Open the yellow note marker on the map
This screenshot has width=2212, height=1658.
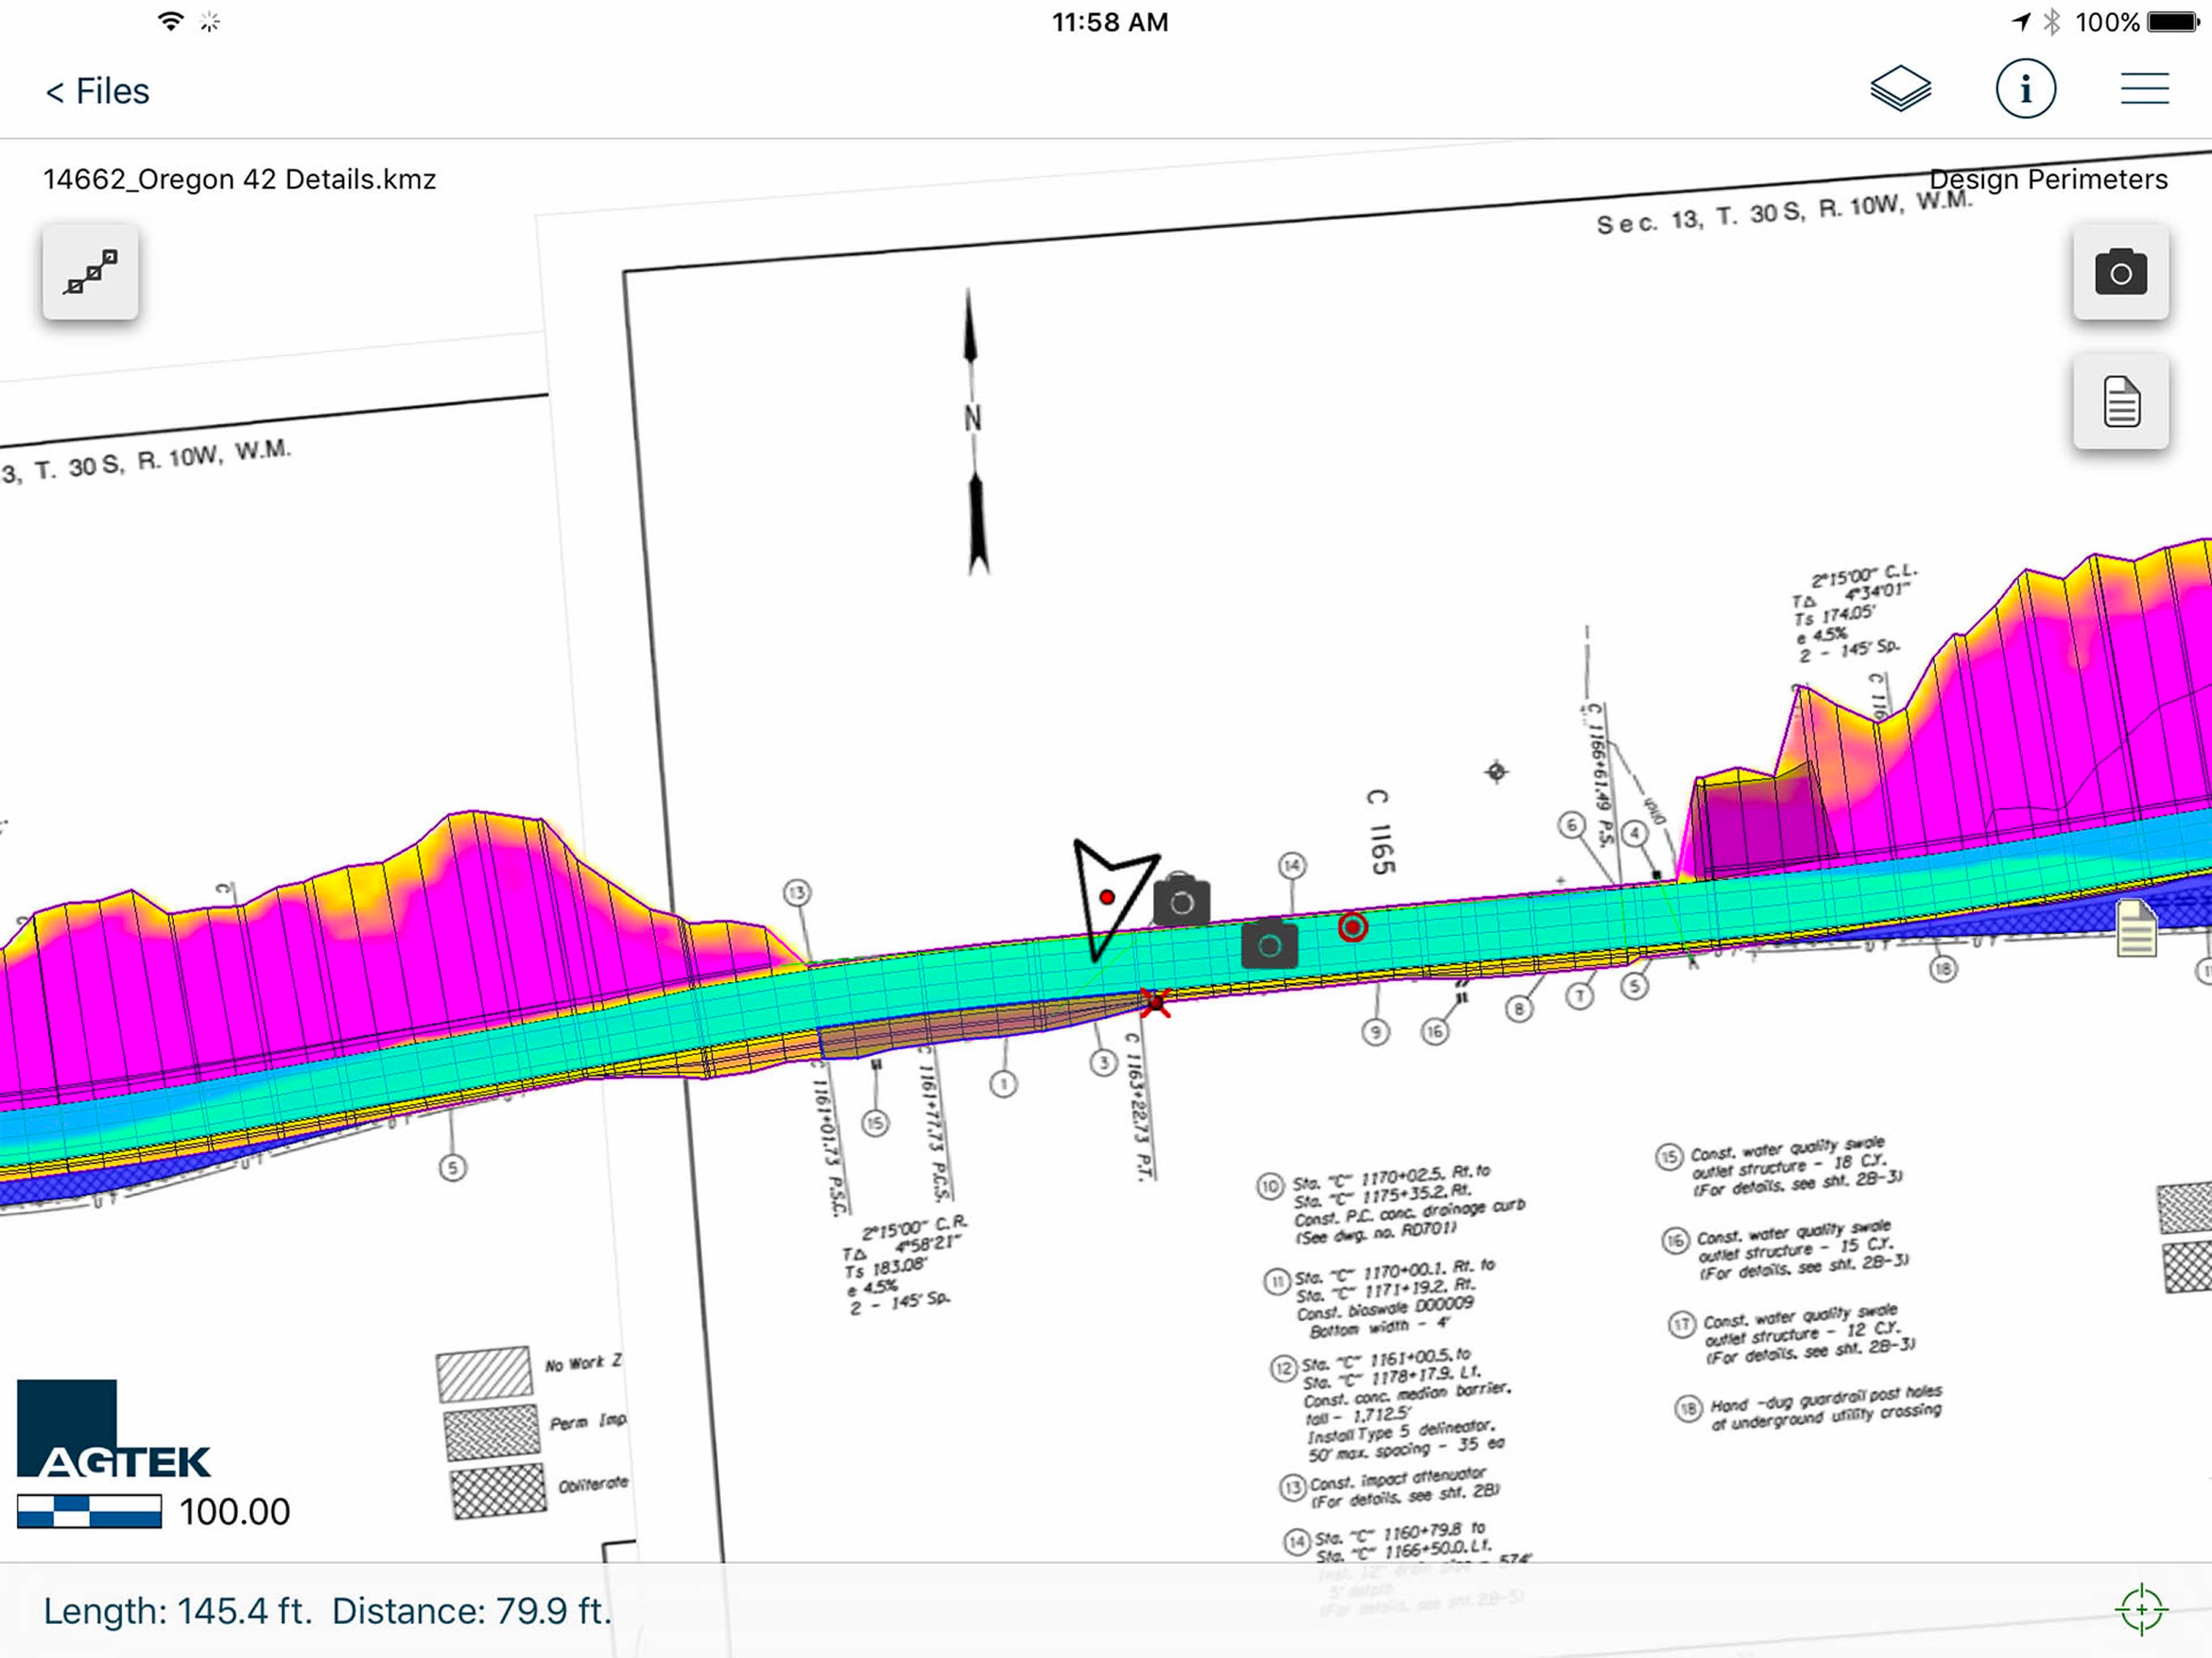tap(2136, 928)
